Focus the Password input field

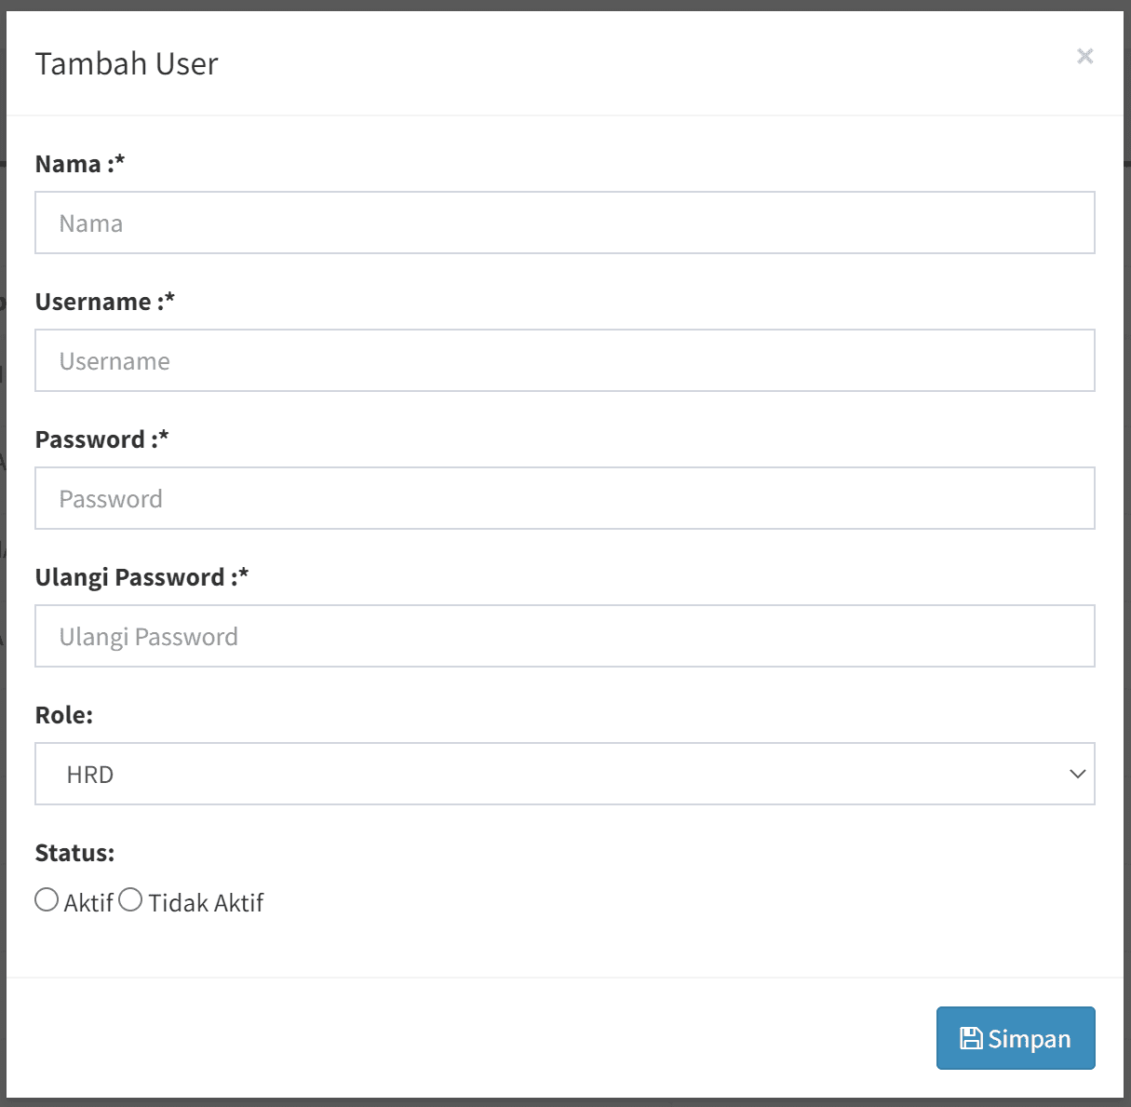(564, 499)
